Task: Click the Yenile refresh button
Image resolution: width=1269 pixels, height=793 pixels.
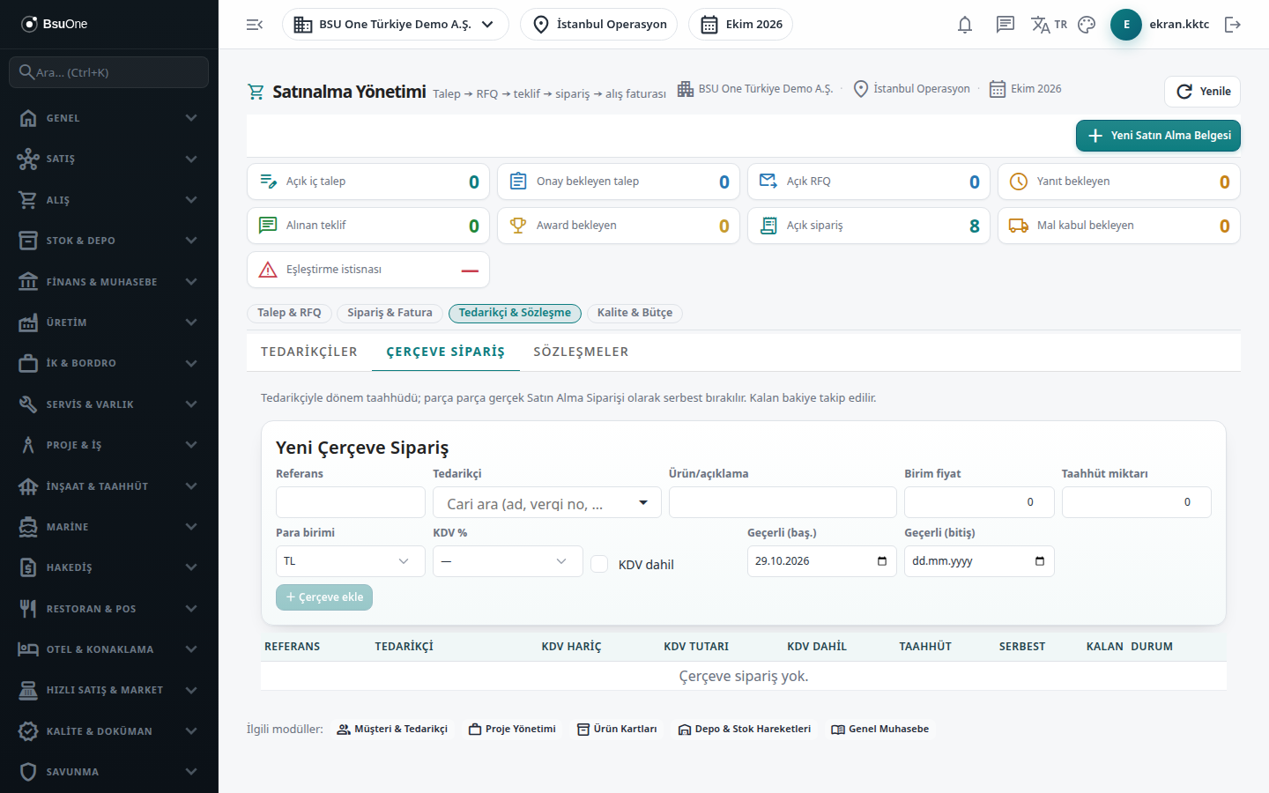Action: pos(1203,92)
